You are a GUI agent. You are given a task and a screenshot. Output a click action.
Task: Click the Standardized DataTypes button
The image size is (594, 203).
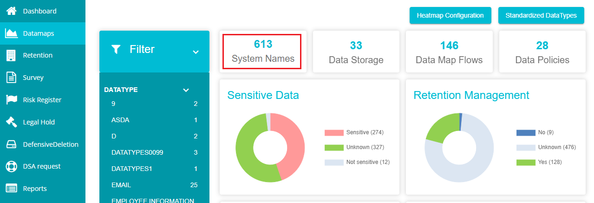click(541, 15)
